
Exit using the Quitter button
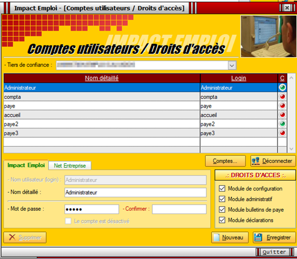point(274,252)
